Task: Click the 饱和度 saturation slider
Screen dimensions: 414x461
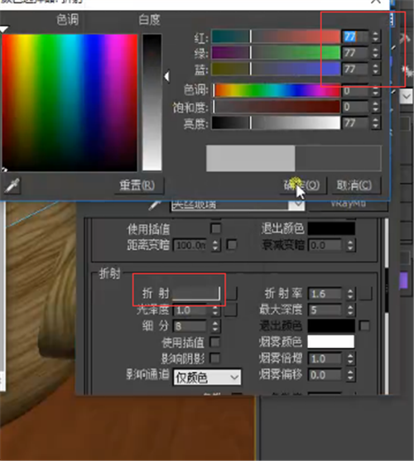Action: click(x=276, y=107)
